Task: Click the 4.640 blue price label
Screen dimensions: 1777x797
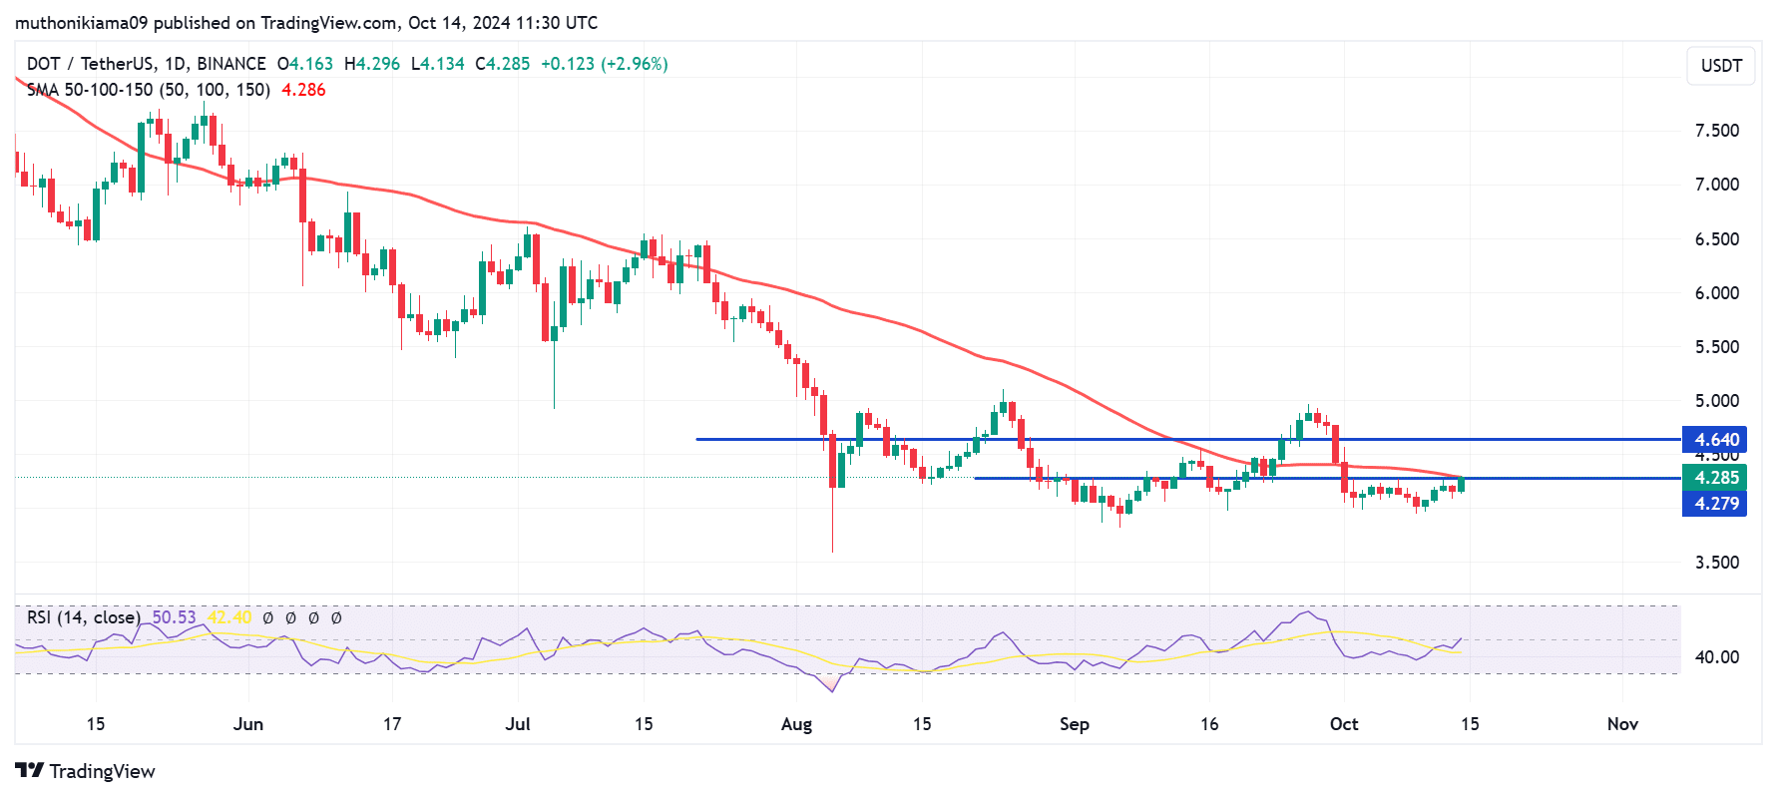Action: point(1716,440)
